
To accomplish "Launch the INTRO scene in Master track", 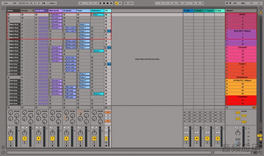I will (x=241, y=15).
